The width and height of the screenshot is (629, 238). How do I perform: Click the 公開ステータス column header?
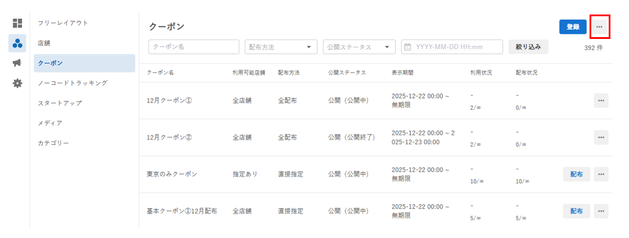click(x=346, y=73)
